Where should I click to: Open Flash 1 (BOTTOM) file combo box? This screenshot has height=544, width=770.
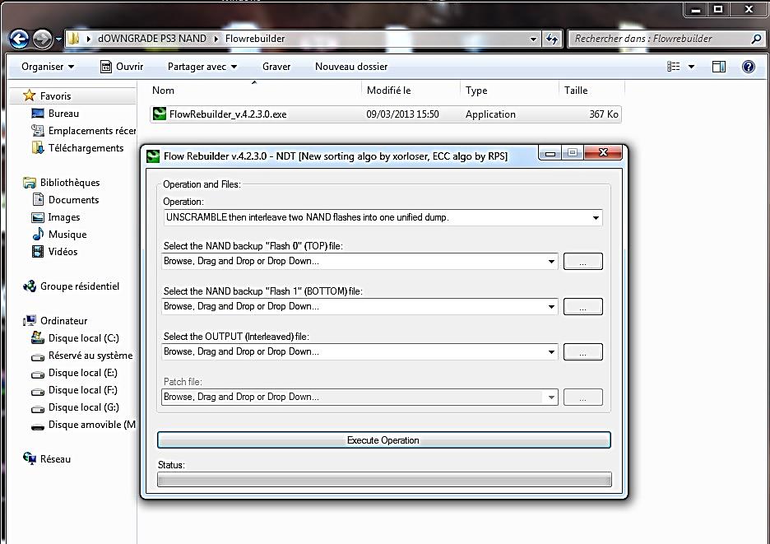[359, 306]
